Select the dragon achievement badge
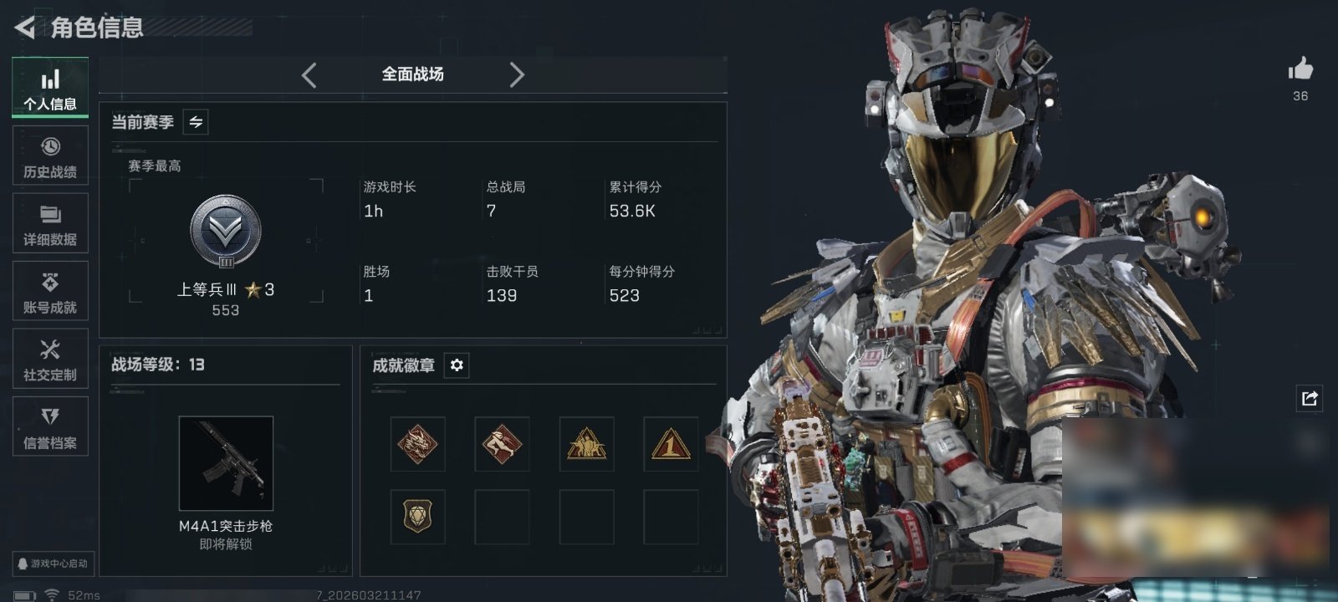The image size is (1338, 602). pyautogui.click(x=417, y=444)
